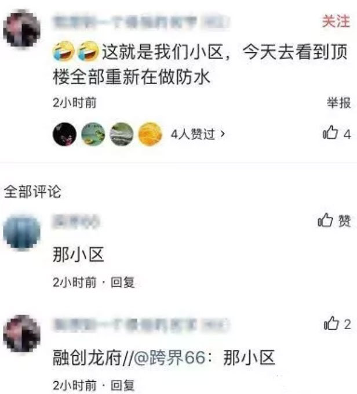Like the main post with 4 likes

pyautogui.click(x=337, y=133)
